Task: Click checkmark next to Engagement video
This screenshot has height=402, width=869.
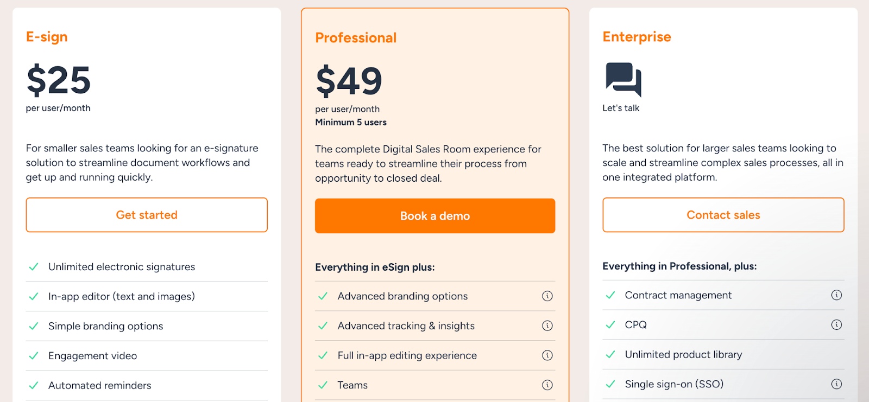Action: (x=34, y=356)
